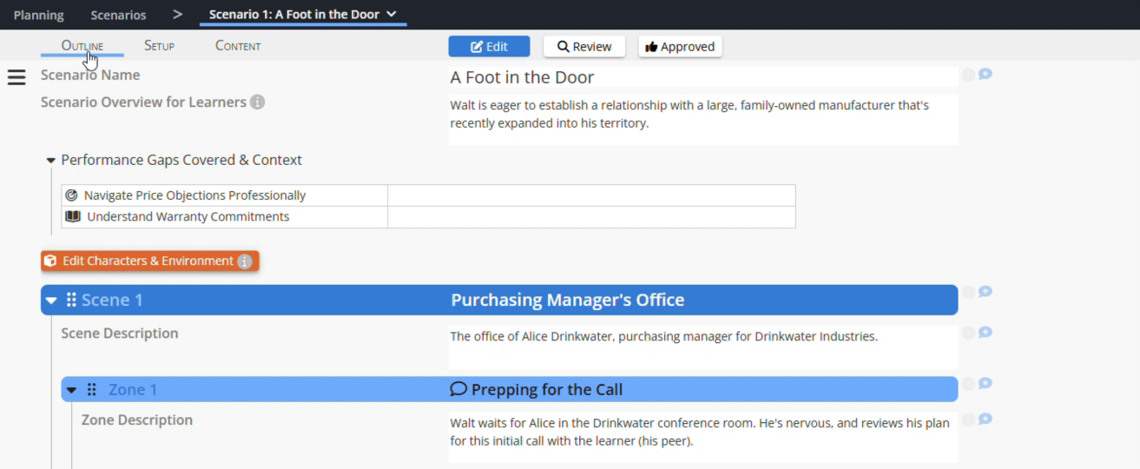Toggle grey status circle on Zone 1 row

[968, 384]
